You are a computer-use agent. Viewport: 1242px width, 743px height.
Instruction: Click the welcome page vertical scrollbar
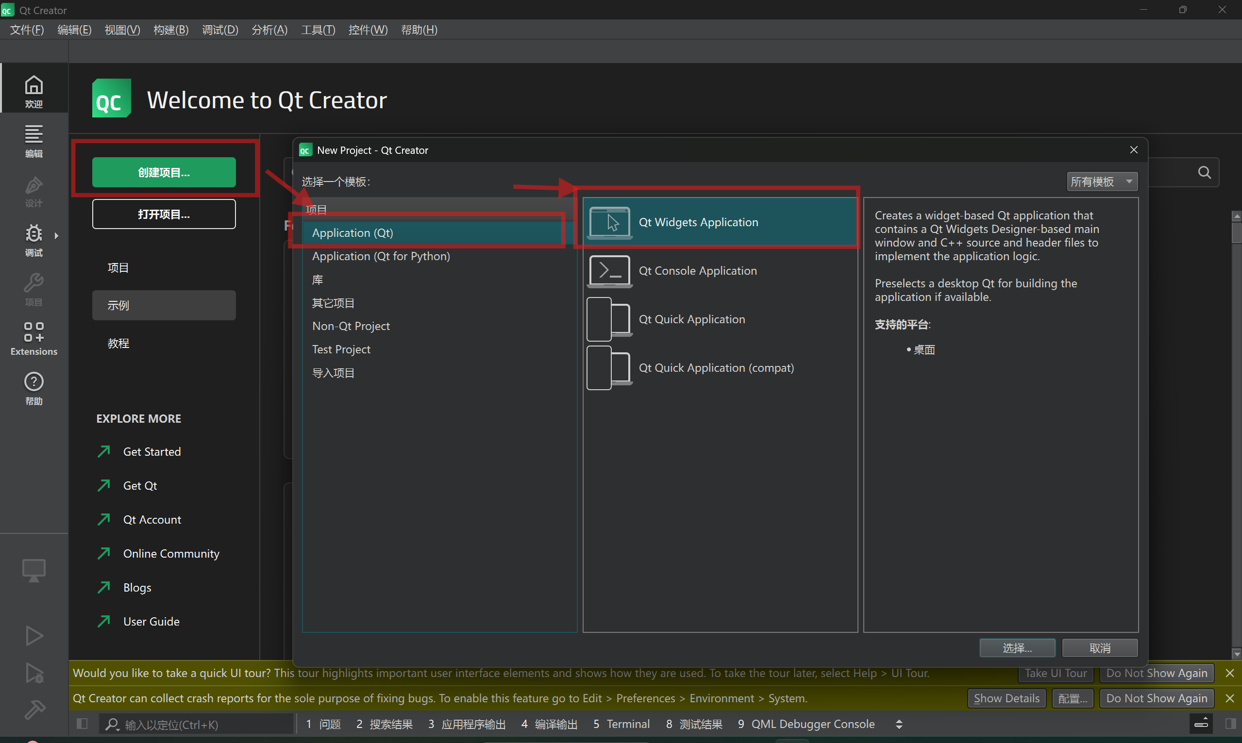[x=1237, y=233]
